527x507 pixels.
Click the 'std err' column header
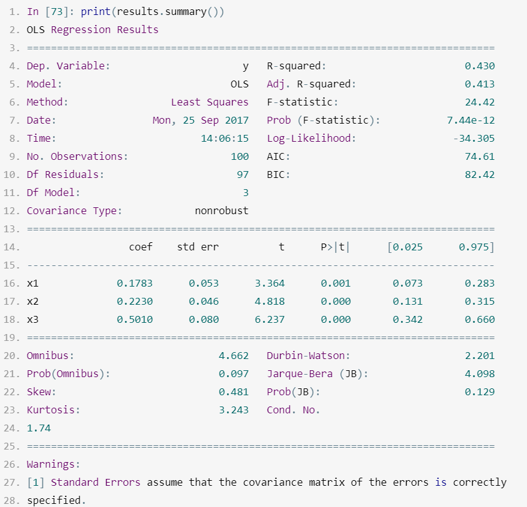click(198, 247)
